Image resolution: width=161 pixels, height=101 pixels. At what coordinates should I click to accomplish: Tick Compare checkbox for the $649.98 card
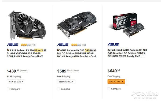coord(109,89)
